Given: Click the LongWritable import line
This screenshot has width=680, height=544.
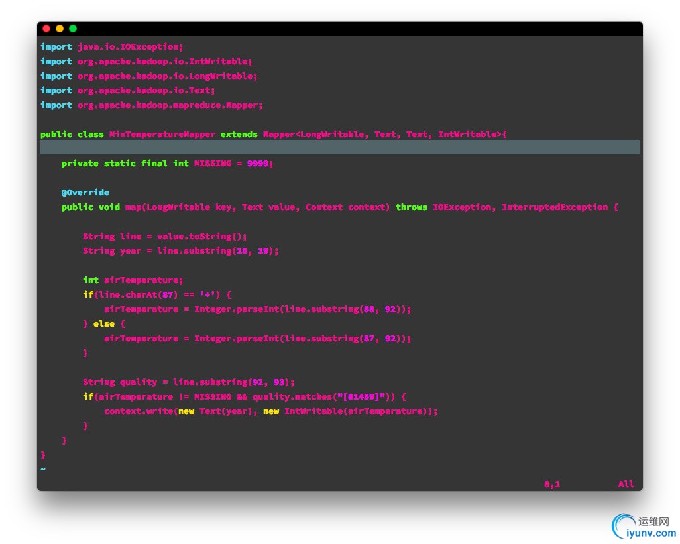Looking at the screenshot, I should (x=148, y=76).
